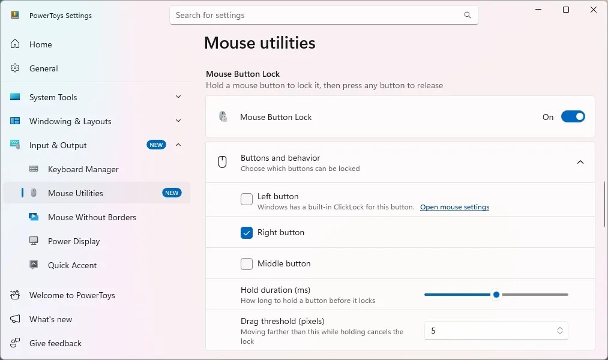Click the On status label
The height and width of the screenshot is (360, 608).
point(548,117)
